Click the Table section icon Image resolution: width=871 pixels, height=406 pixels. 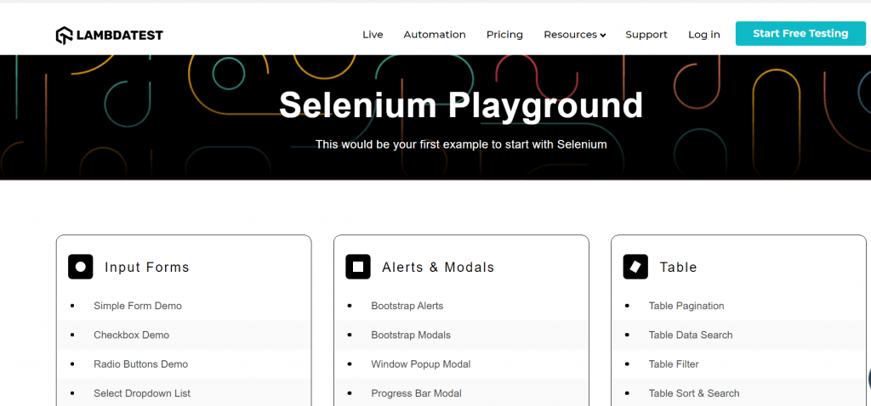click(635, 267)
